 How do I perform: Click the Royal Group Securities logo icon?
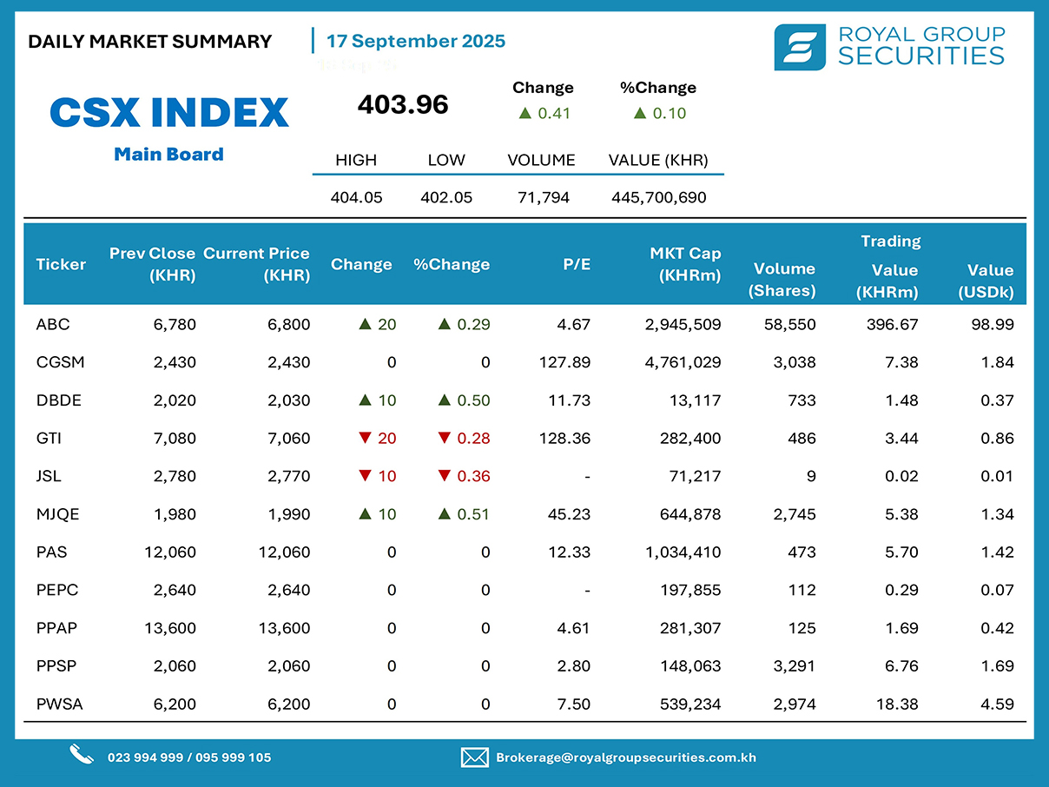click(x=800, y=47)
